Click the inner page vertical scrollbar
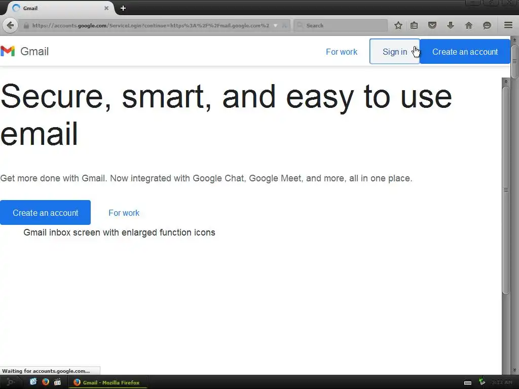 tap(506, 190)
